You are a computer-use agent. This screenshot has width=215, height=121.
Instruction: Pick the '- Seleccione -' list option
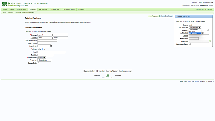click(195, 30)
